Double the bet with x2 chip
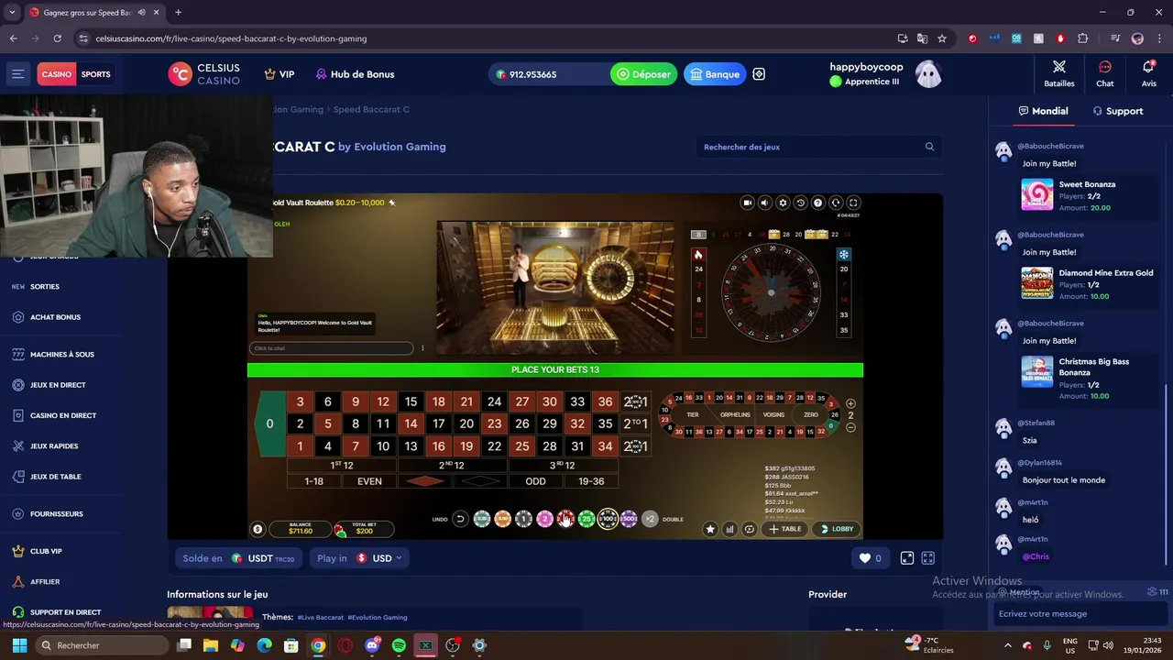This screenshot has height=660, width=1173. click(x=650, y=519)
